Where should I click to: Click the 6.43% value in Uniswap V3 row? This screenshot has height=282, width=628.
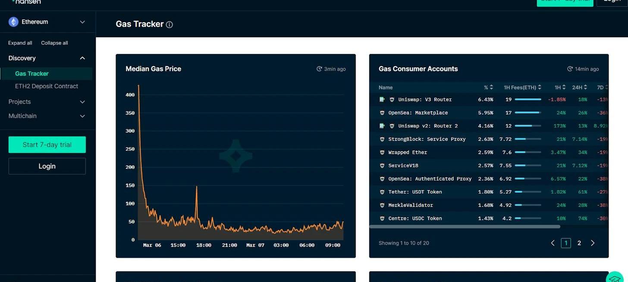(485, 99)
